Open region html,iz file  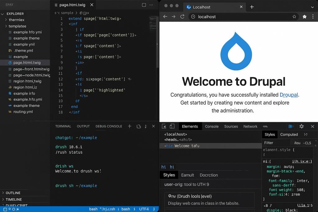click(25, 87)
